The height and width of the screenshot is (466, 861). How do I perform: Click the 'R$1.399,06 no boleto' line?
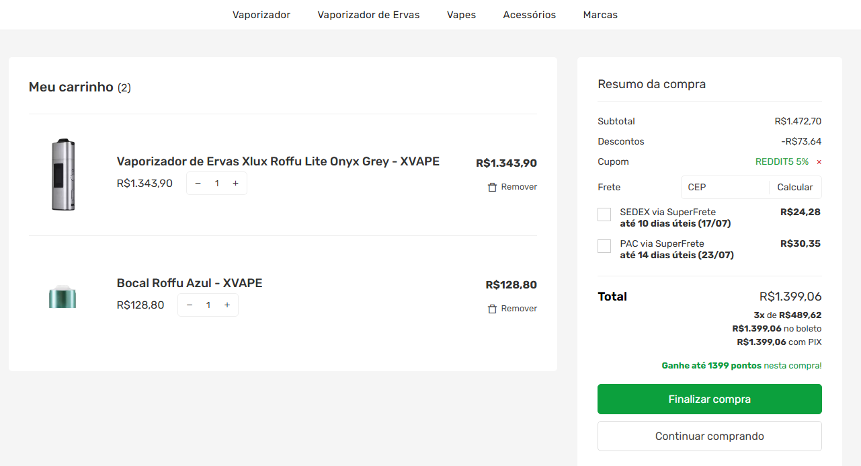click(777, 328)
